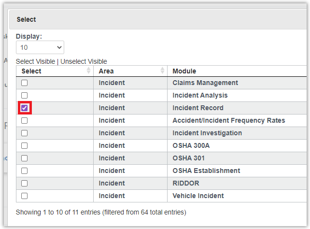Click the Select Visible link
Viewport: 310px width, 229px height.
point(35,61)
